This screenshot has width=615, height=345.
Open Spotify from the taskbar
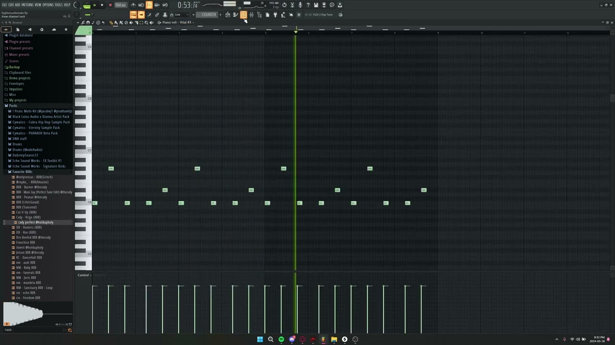coord(281,339)
